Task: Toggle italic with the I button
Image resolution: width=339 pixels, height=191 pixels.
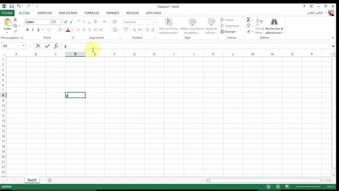Action: coord(33,30)
